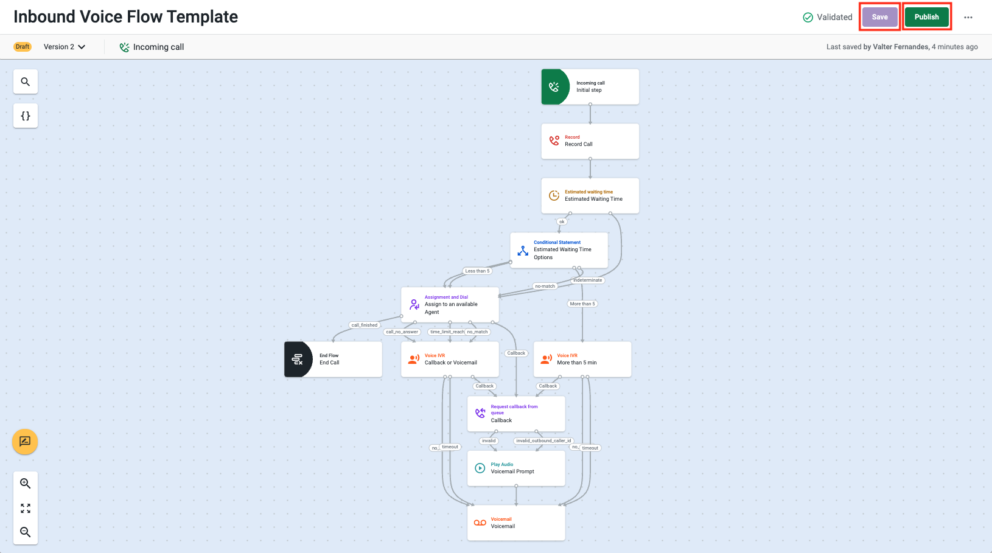Click the Voicemail node icon

[x=480, y=523]
